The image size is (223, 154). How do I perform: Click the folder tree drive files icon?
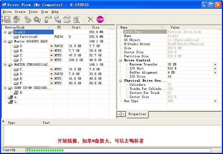(28, 19)
